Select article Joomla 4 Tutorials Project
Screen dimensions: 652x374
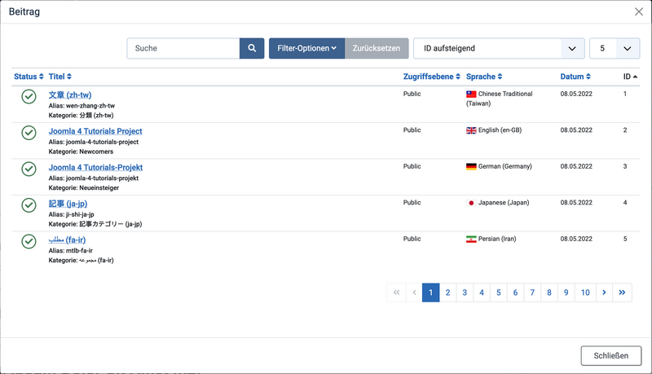[95, 131]
